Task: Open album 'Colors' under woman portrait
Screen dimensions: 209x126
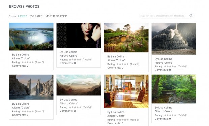Action: (68, 56)
